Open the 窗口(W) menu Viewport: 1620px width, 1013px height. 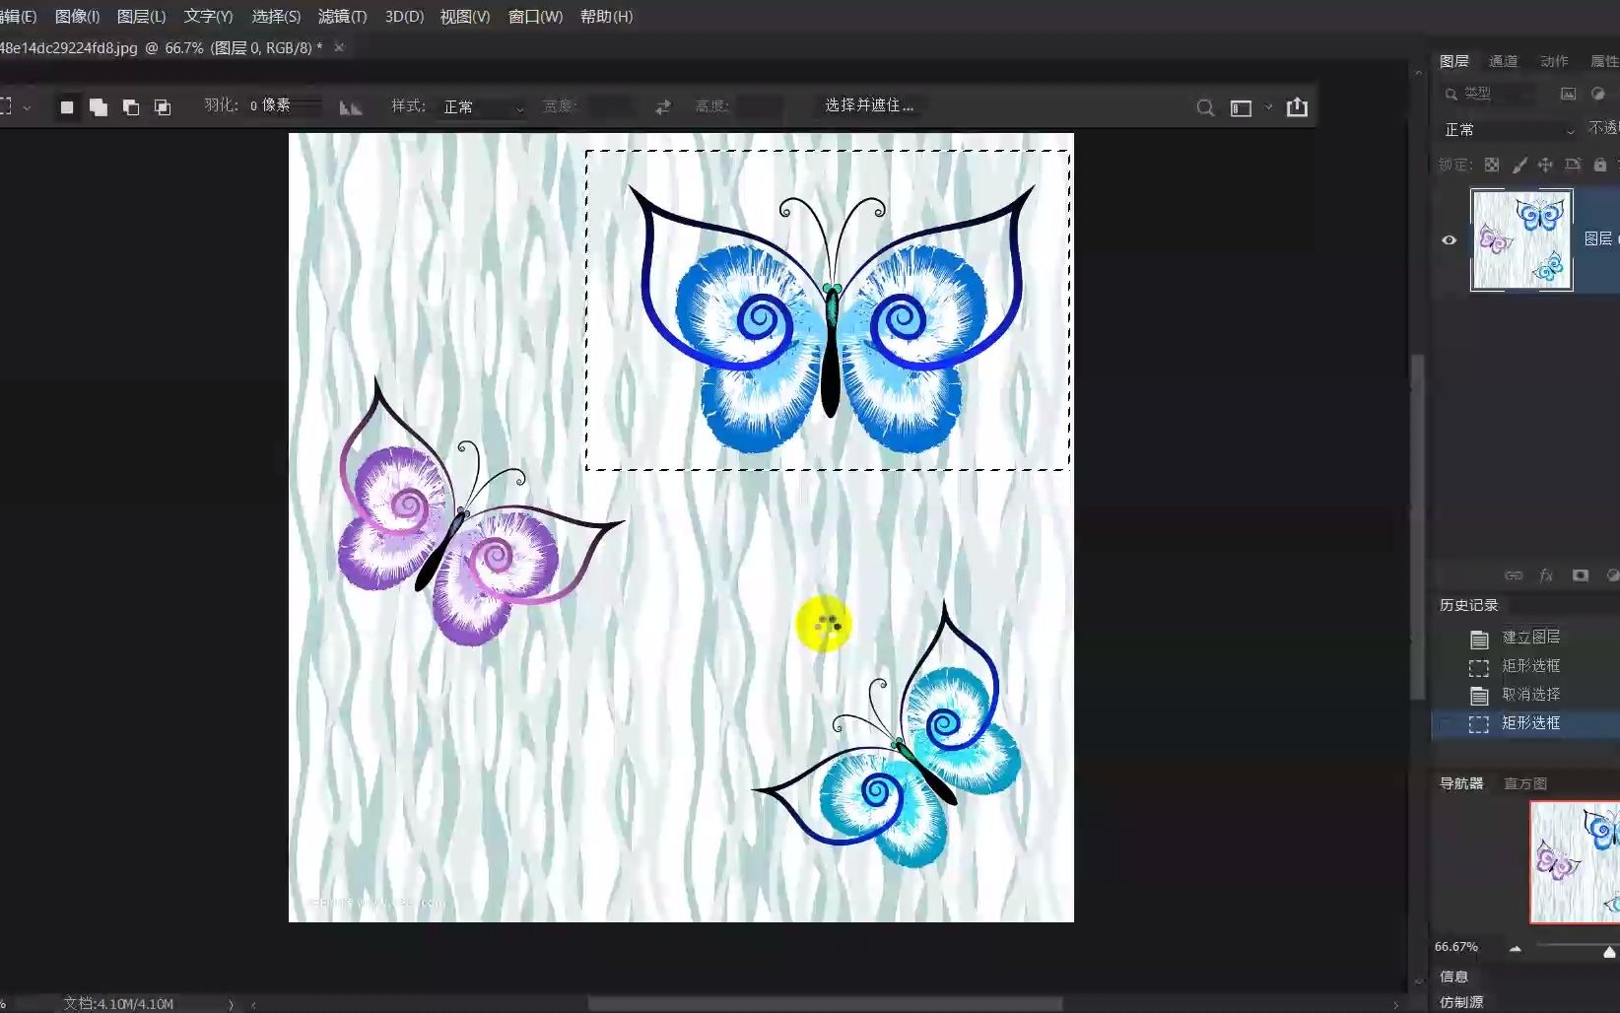(535, 16)
